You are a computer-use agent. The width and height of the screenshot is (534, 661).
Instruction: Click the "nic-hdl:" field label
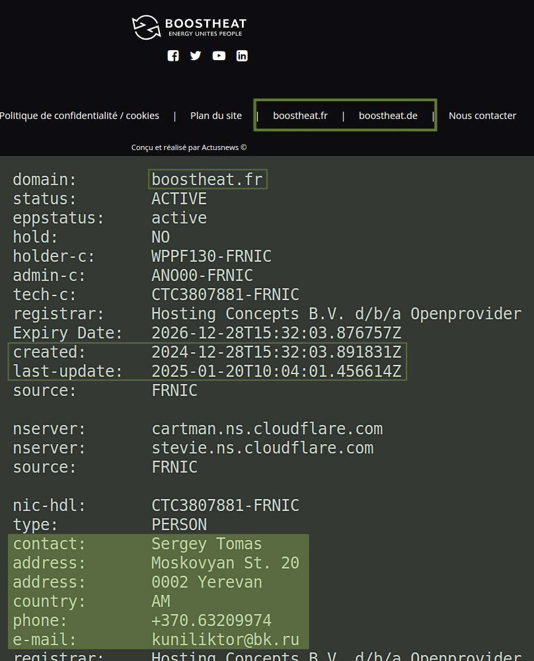(50, 506)
